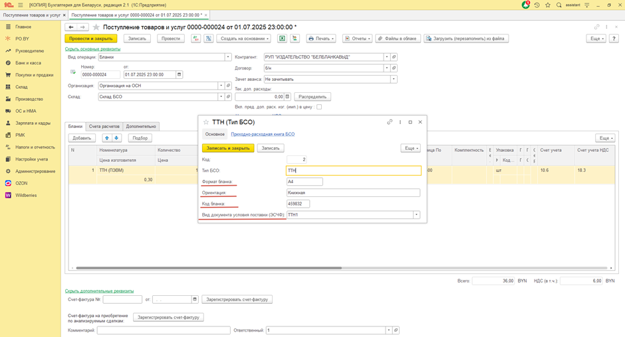Open the notifications bell icon
The height and width of the screenshot is (337, 625).
coord(526,5)
